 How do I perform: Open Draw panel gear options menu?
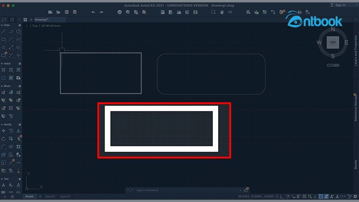[x=20, y=25]
